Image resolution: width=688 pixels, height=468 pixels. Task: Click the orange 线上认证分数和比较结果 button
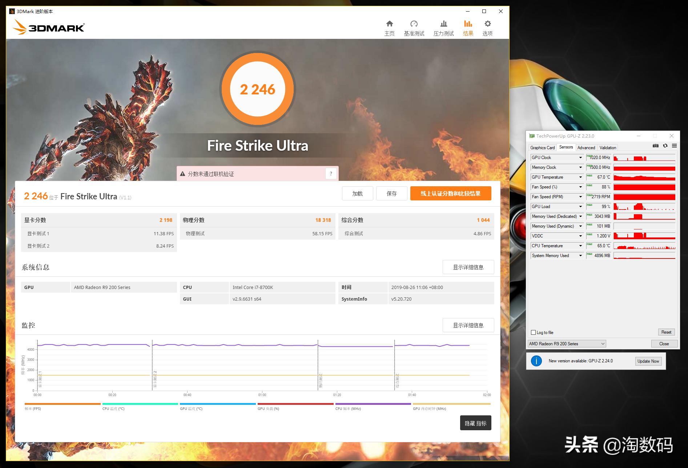tap(451, 194)
